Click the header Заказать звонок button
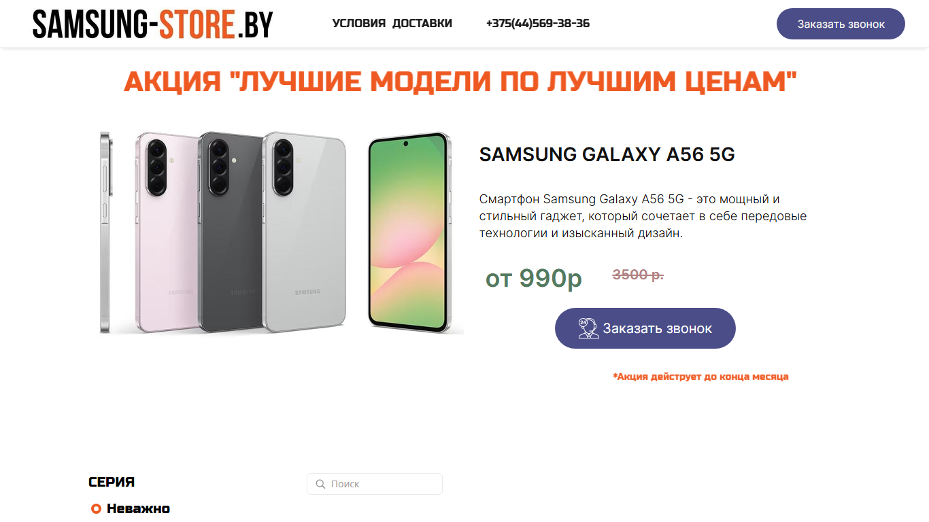929x522 pixels. click(x=841, y=24)
